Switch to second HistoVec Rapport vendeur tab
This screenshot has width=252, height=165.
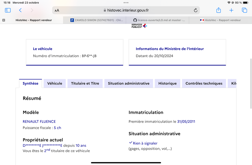220,20
